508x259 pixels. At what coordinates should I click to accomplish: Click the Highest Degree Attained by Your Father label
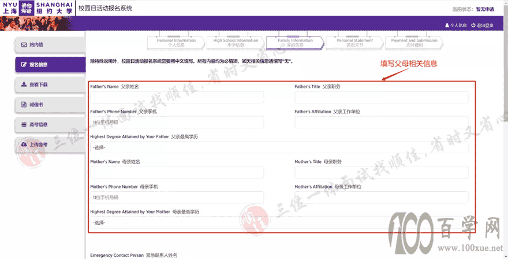coord(144,136)
